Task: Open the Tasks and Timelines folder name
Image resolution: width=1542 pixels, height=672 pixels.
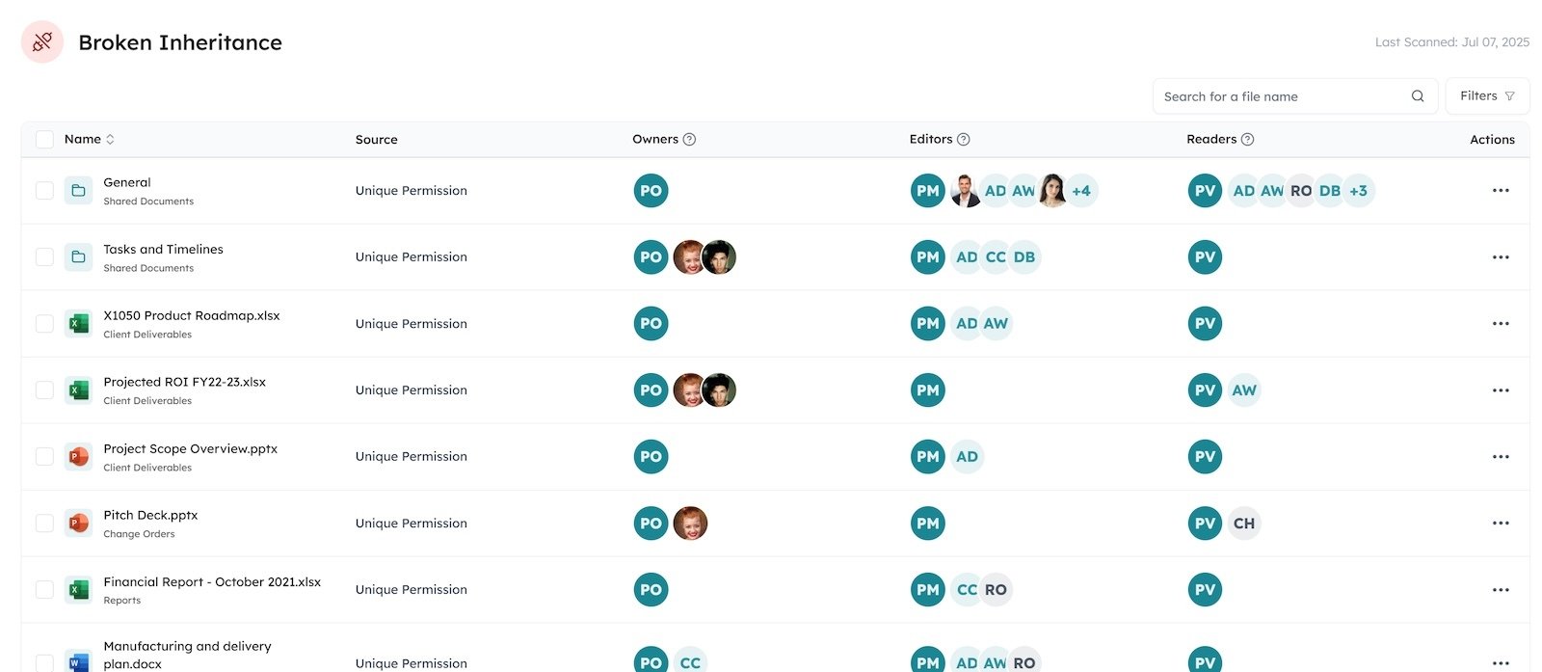Action: [x=163, y=250]
